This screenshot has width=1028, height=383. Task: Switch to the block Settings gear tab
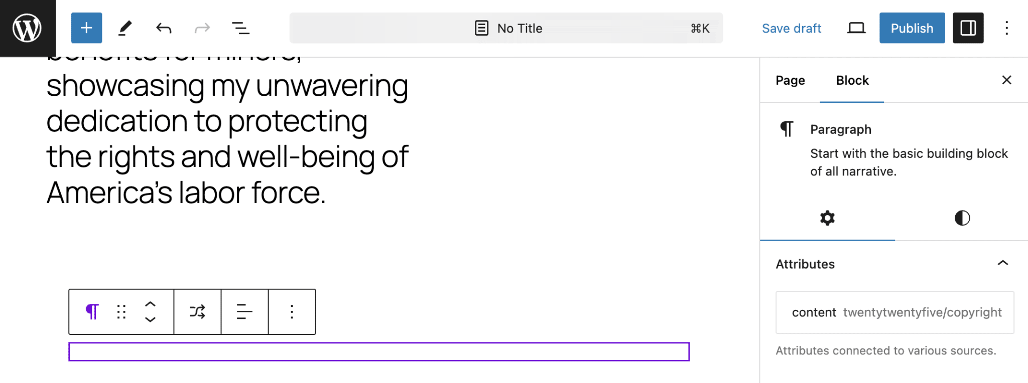tap(827, 218)
